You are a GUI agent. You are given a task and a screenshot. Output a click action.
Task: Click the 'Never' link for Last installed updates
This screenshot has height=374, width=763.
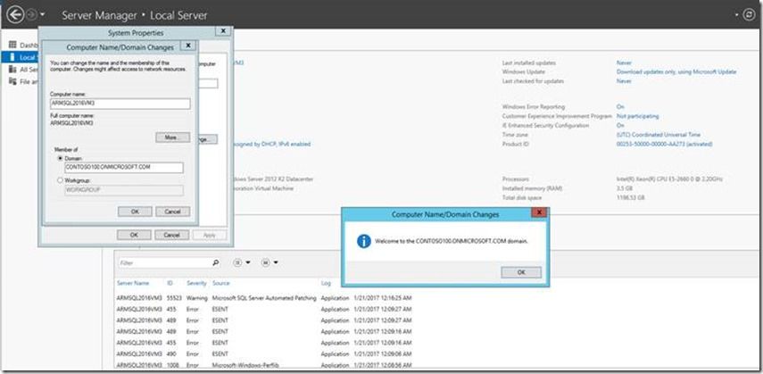[x=624, y=62]
